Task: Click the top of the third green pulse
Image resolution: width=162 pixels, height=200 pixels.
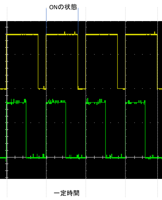Action: point(96,102)
